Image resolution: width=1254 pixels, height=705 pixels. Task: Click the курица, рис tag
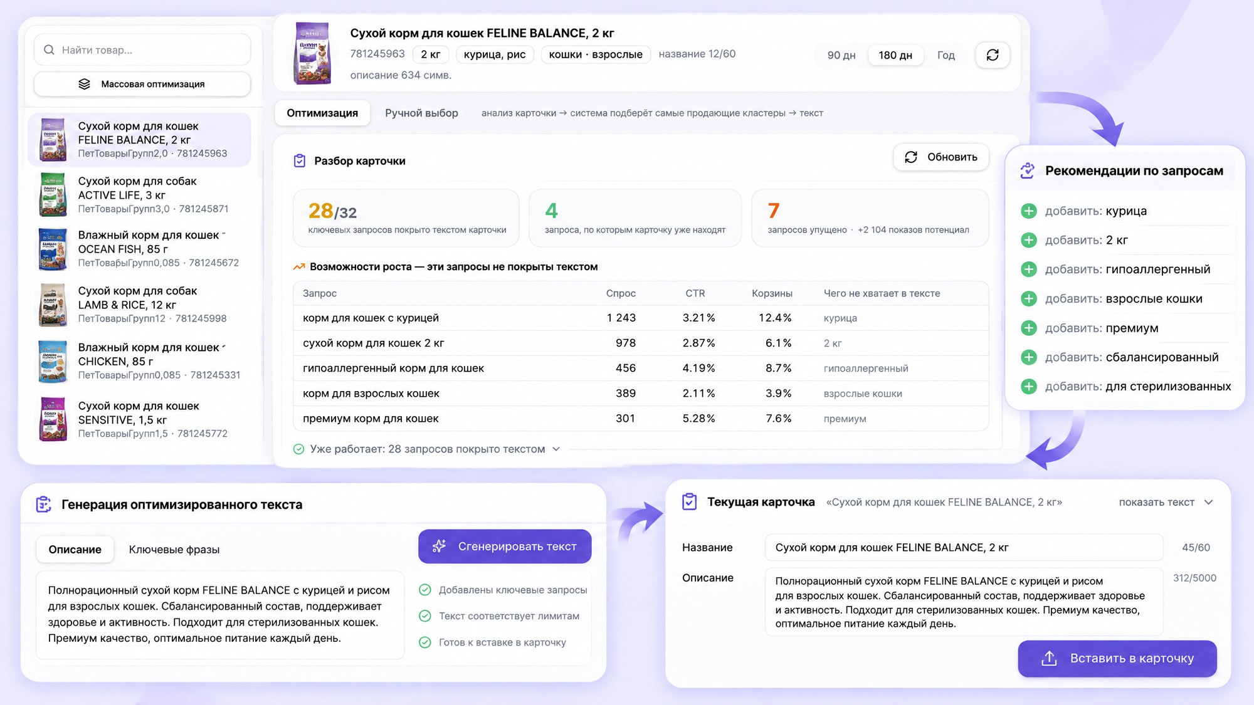click(x=495, y=55)
